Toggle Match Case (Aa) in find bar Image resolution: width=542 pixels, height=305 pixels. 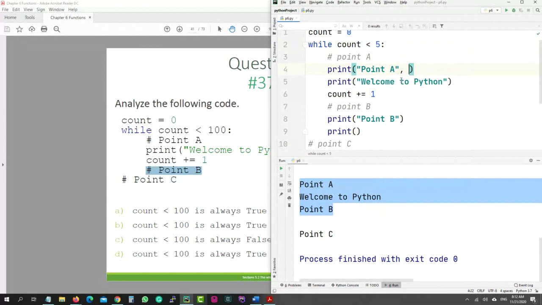pyautogui.click(x=344, y=26)
